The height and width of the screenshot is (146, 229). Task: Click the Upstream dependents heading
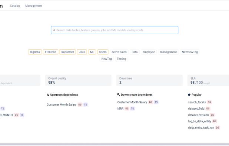tap(64, 95)
